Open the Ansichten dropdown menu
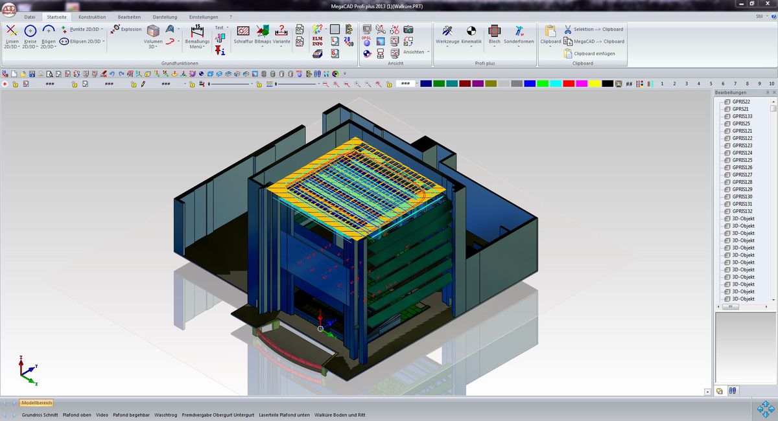Image resolution: width=778 pixels, height=421 pixels. [416, 52]
